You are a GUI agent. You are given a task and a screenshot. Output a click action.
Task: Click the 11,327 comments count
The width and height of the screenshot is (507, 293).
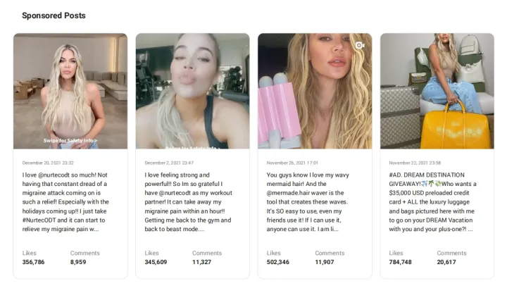(202, 262)
